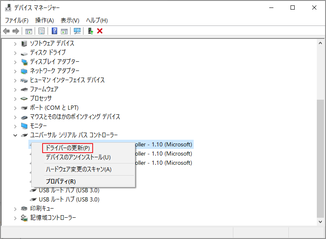This screenshot has width=326, height=239.
Task: Select the モニター label
Action: pos(38,126)
